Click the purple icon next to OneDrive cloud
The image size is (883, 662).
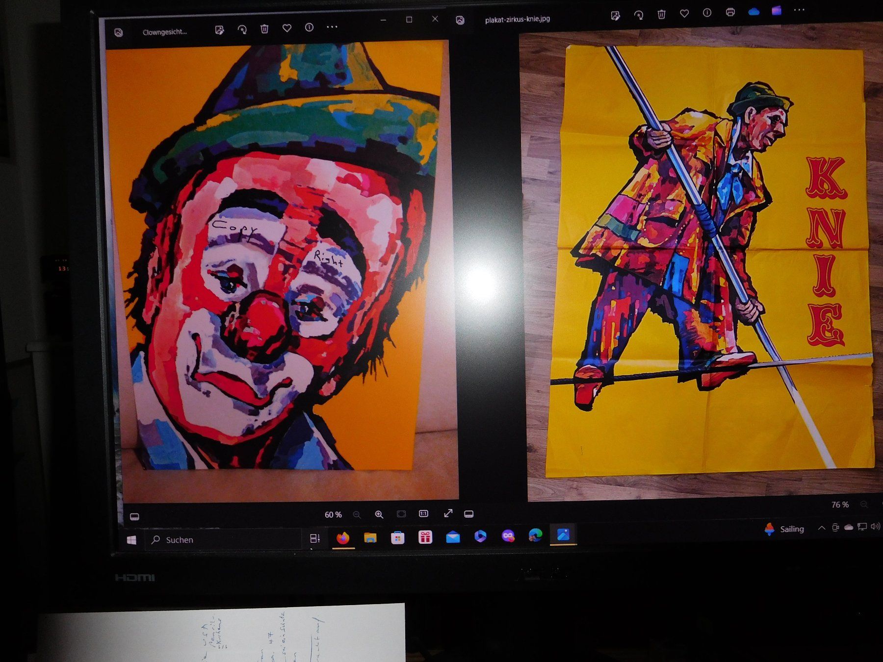(x=776, y=10)
